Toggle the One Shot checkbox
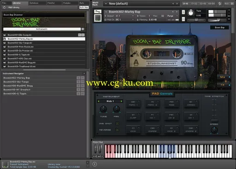 [118, 123]
